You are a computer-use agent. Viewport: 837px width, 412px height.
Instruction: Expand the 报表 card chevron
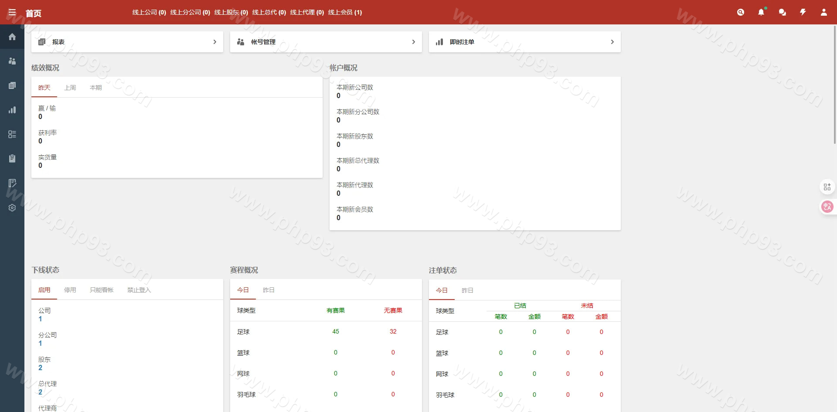point(214,42)
